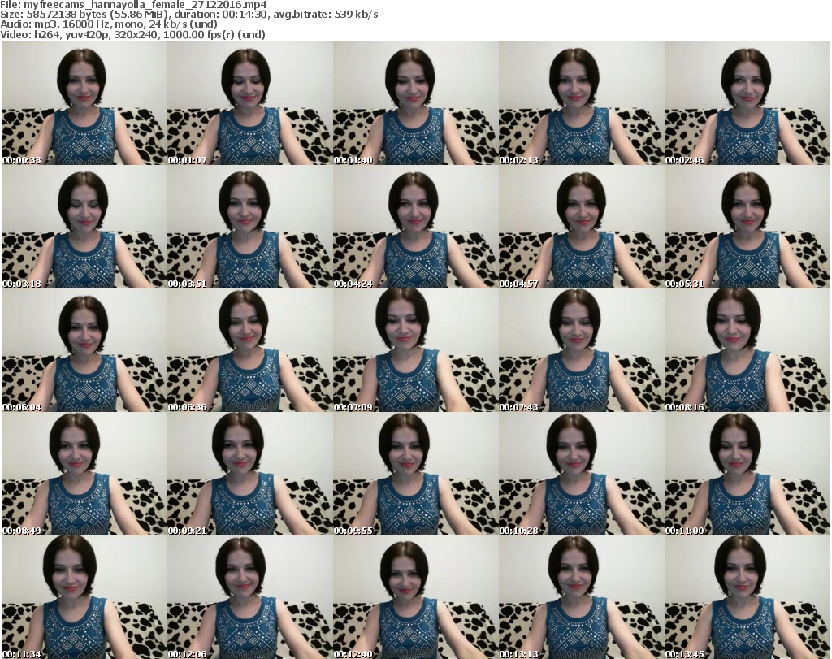Open the frame at 00:04:57
The image size is (832, 659).
point(581,227)
